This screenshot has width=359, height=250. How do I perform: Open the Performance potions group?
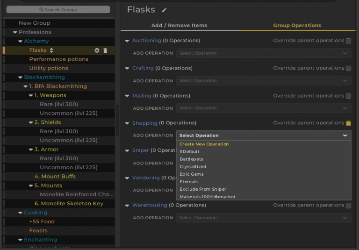click(x=58, y=59)
